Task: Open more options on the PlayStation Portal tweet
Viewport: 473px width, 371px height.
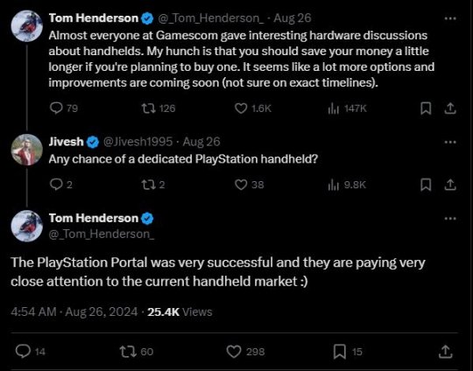Action: coord(450,218)
